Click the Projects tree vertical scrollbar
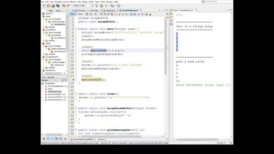The width and height of the screenshot is (274, 154). [x=67, y=33]
